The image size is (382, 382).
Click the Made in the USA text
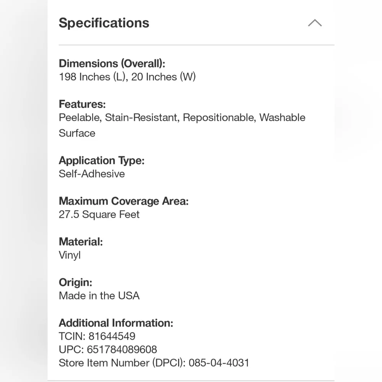99,296
